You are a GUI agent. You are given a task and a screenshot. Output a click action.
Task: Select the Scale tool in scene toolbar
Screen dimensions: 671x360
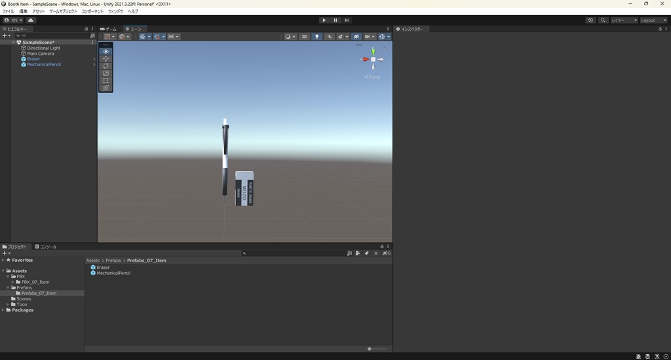105,73
